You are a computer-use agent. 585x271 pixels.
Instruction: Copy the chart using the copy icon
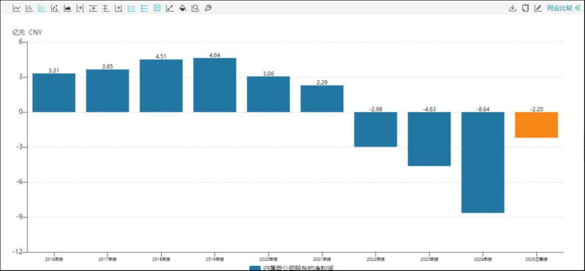tap(525, 8)
